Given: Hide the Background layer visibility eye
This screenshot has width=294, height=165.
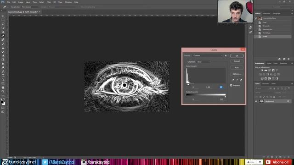Looking at the screenshot, I should pos(256,101).
